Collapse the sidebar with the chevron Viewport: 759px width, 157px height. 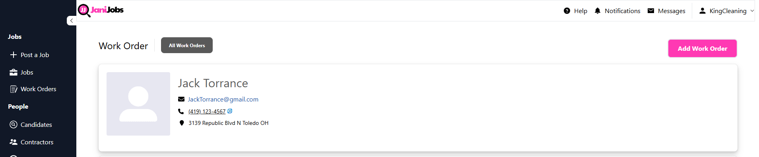[72, 21]
